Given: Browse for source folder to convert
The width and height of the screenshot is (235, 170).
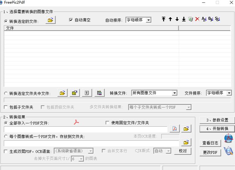Looking at the screenshot, I should [x=63, y=93].
